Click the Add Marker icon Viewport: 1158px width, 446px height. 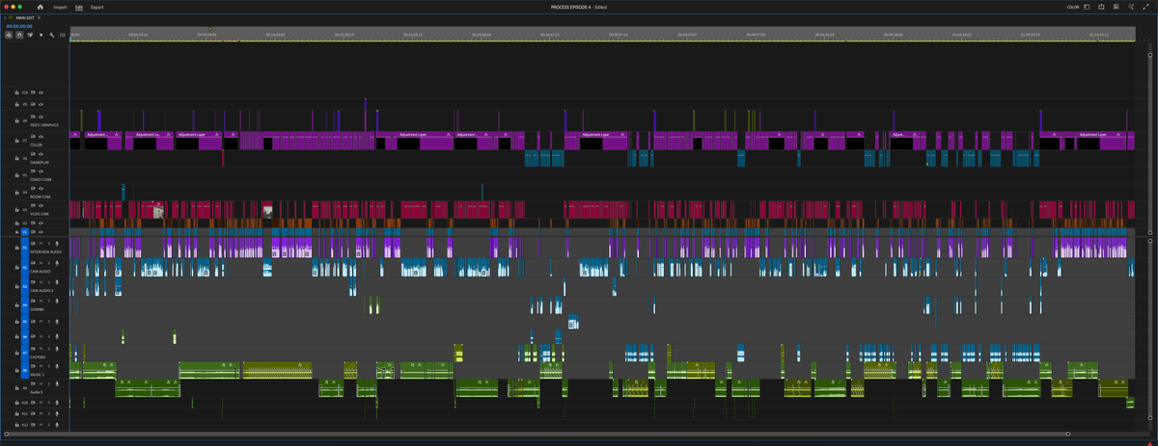tap(41, 35)
